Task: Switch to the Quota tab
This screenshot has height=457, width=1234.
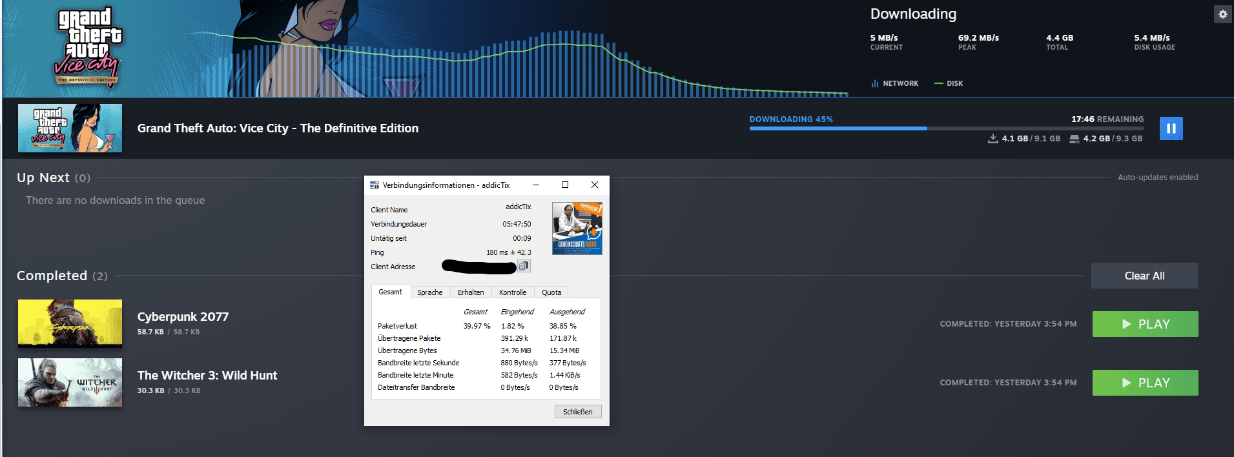Action: pos(551,292)
